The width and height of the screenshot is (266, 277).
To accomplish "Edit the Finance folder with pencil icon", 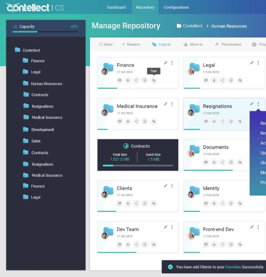I will tap(166, 63).
